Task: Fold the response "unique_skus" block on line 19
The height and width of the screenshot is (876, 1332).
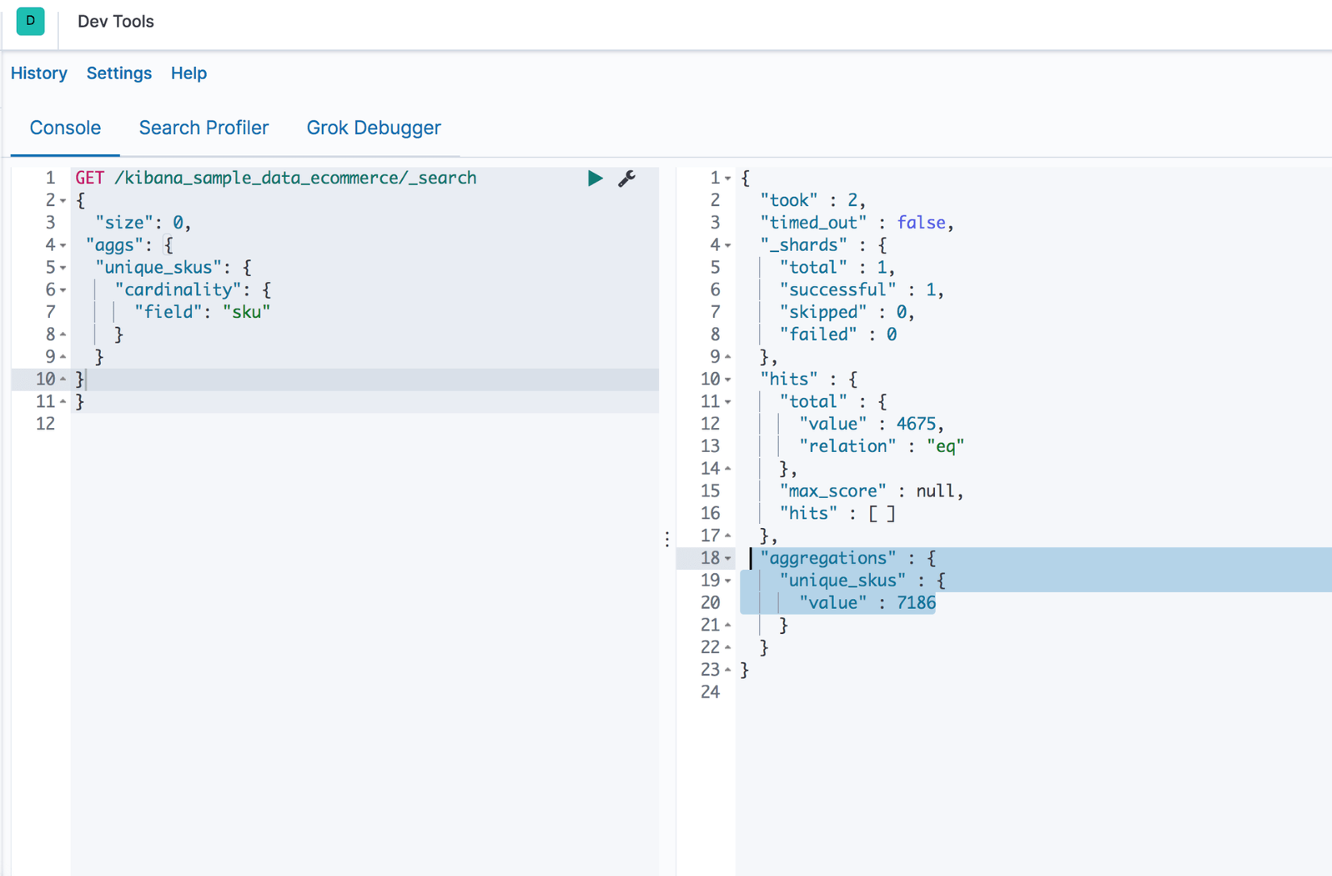Action: click(727, 581)
